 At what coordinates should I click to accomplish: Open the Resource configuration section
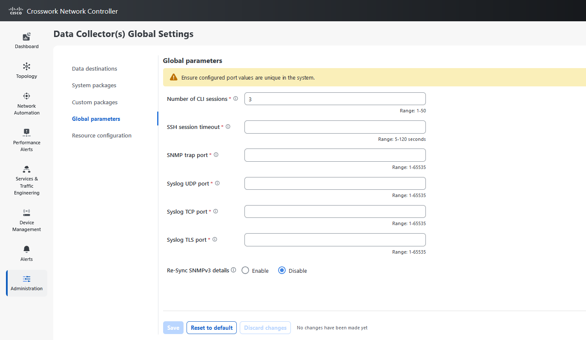click(102, 135)
